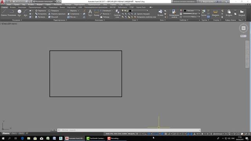The width and height of the screenshot is (251, 141).
Task: Open the workspace dropdown Рисование и аннотации
Action: point(44,2)
